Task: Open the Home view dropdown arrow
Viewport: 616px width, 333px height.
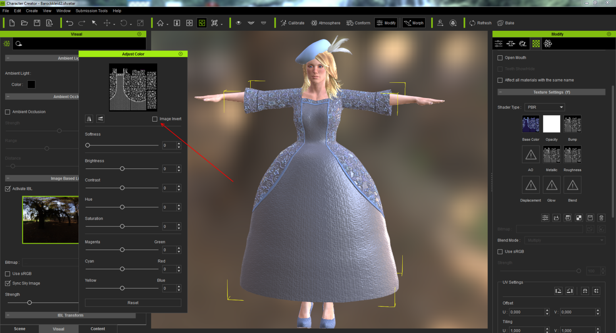Action: 167,25
